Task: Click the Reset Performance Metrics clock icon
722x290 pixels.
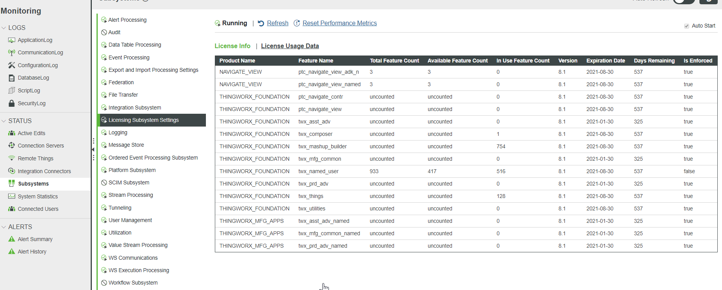Action: click(297, 23)
